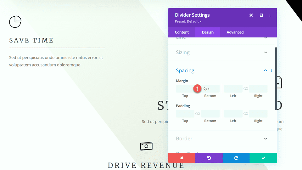Collapse the Spacing section
302x170 pixels.
pos(266,71)
